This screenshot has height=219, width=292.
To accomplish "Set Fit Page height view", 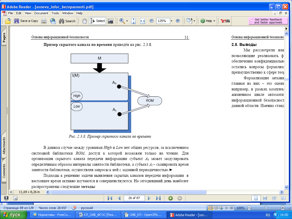I will [x=133, y=21].
